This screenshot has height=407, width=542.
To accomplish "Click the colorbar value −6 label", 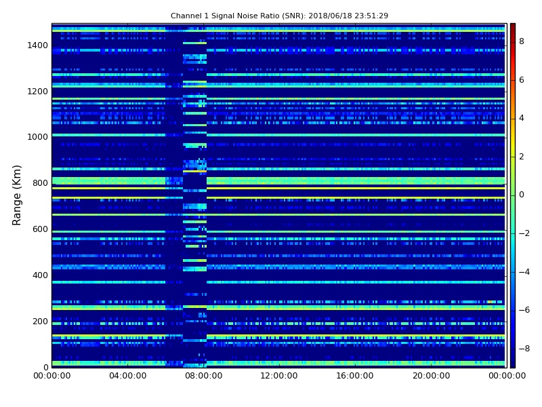I will click(524, 310).
